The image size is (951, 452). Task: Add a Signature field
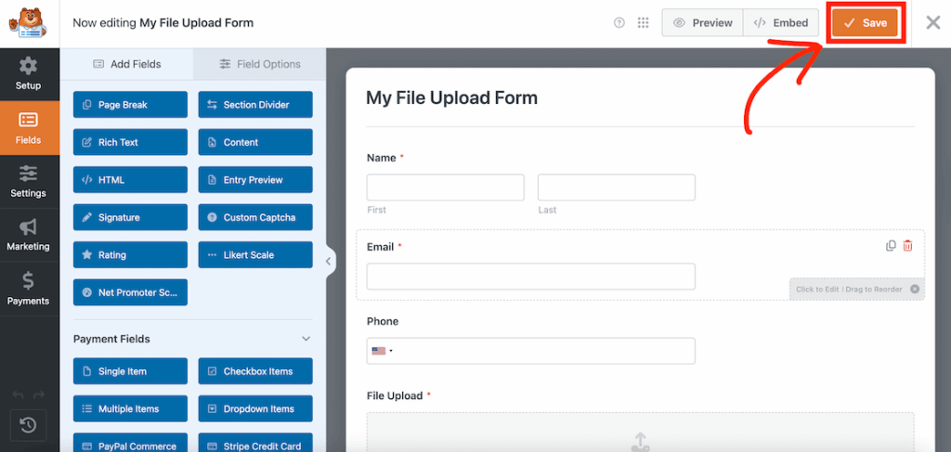point(130,217)
